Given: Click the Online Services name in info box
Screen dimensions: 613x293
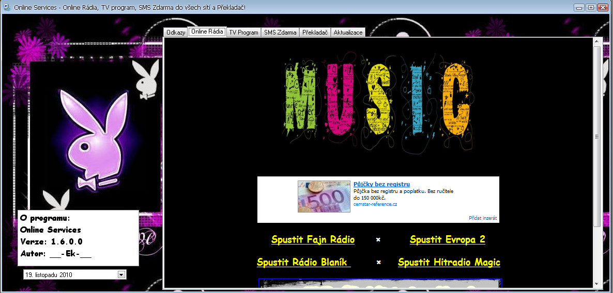Looking at the screenshot, I should [x=51, y=230].
